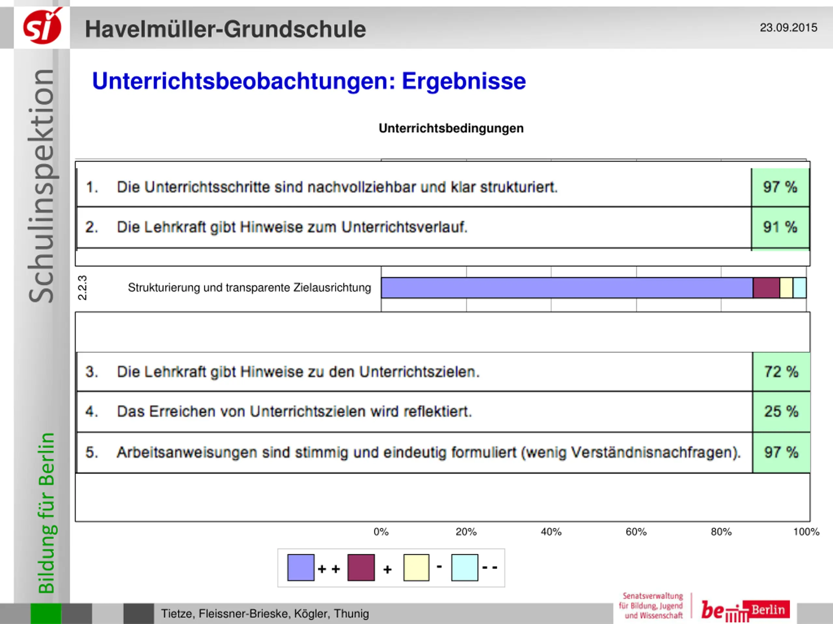833x624 pixels.
Task: Click the red SI Schulinspektion logo
Action: [x=42, y=27]
